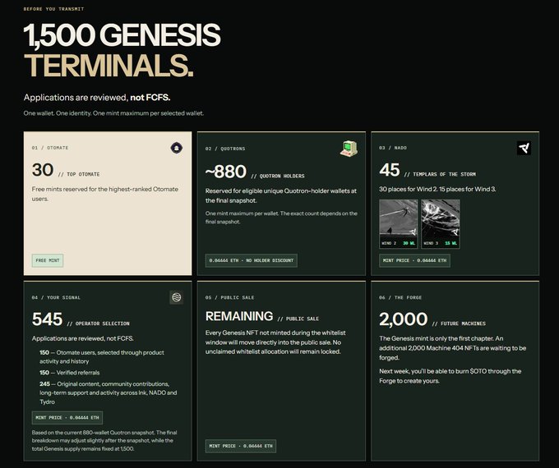Screen dimensions: 559x468
Task: Click the 'not FCFS.' bold text under headline
Action: (x=150, y=97)
